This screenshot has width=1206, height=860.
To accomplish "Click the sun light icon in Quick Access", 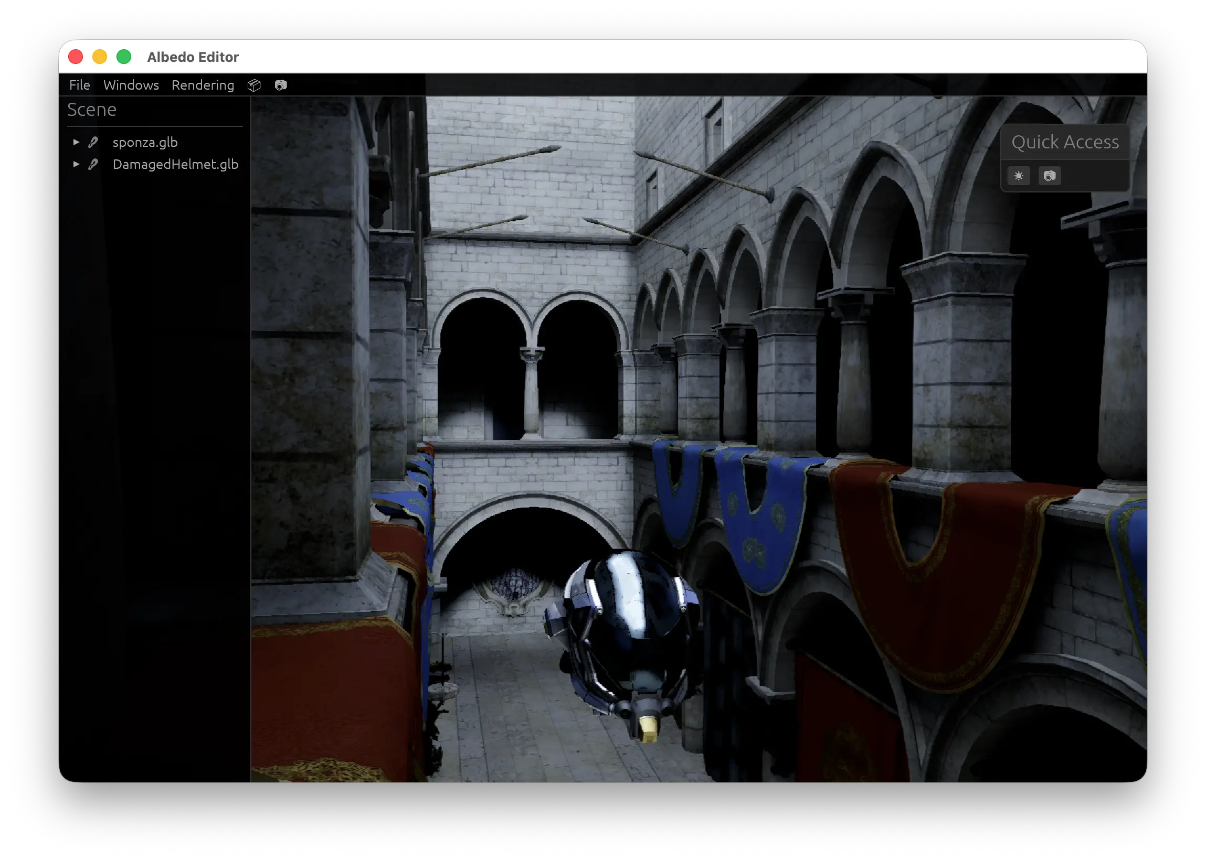I will click(x=1019, y=176).
